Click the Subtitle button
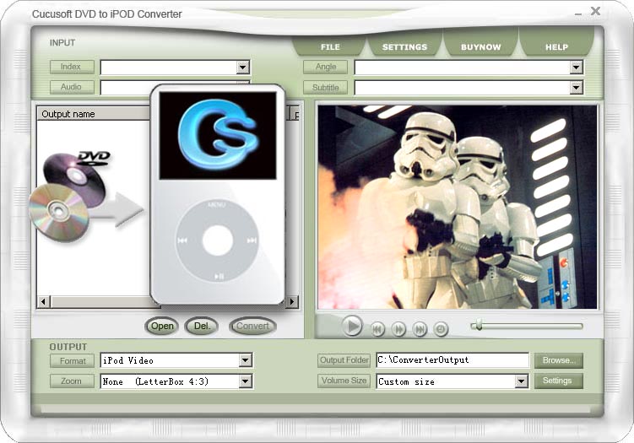634x443 pixels. 326,87
